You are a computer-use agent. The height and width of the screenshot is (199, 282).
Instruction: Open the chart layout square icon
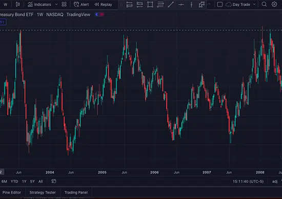(x=220, y=4)
